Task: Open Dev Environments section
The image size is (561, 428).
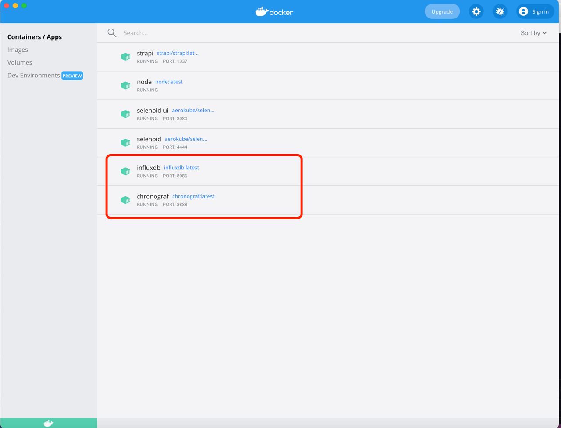Action: click(x=33, y=75)
